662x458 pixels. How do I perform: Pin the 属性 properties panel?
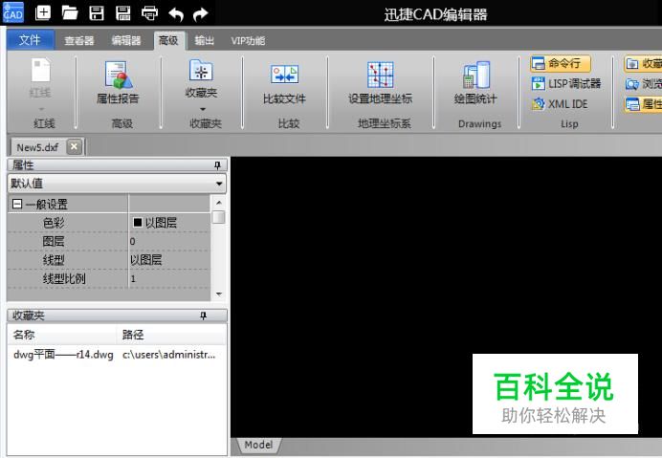pyautogui.click(x=217, y=165)
